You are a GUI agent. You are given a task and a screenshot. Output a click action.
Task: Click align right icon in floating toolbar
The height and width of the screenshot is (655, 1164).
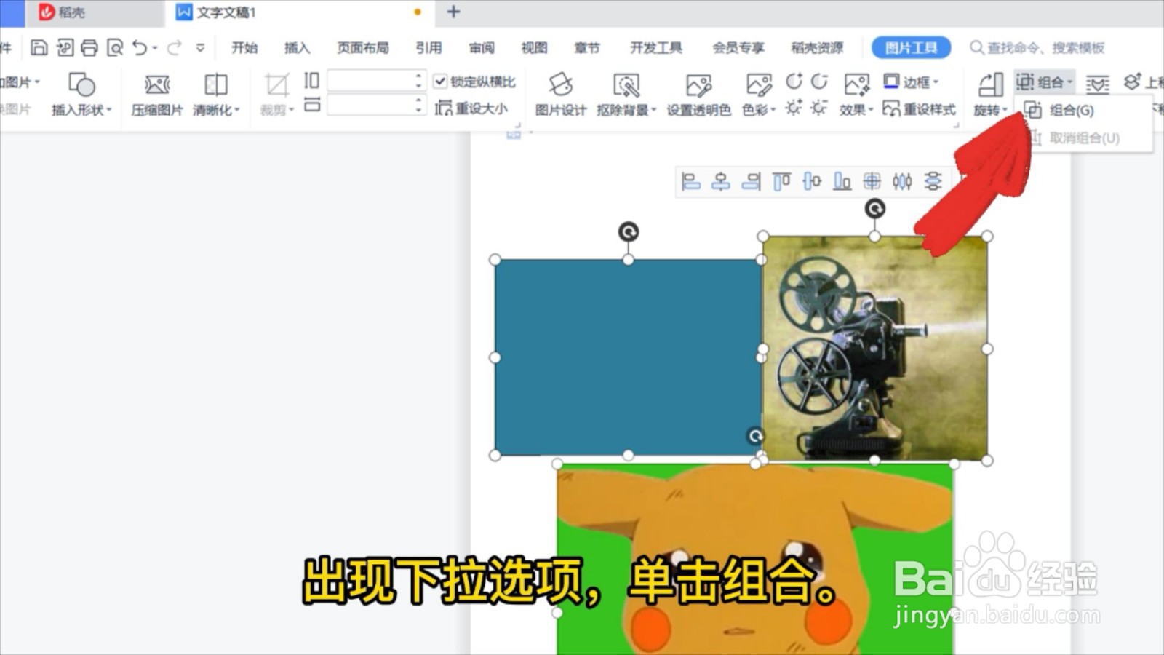751,181
